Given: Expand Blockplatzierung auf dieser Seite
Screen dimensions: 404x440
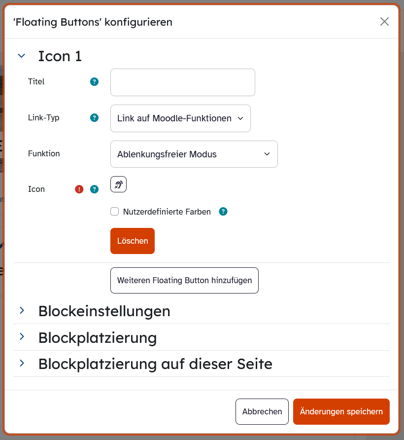Looking at the screenshot, I should [x=21, y=364].
